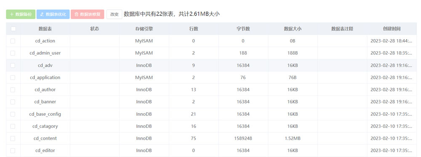Click the 数据表 column header
Screen dimensions: 421x157
45,29
